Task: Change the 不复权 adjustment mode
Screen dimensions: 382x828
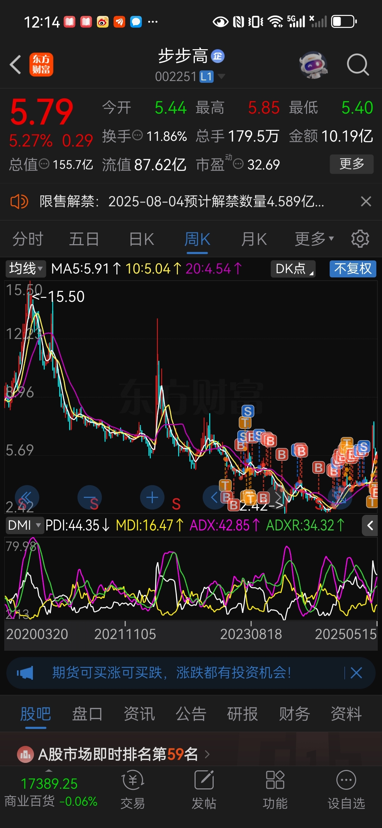Action: [x=353, y=269]
